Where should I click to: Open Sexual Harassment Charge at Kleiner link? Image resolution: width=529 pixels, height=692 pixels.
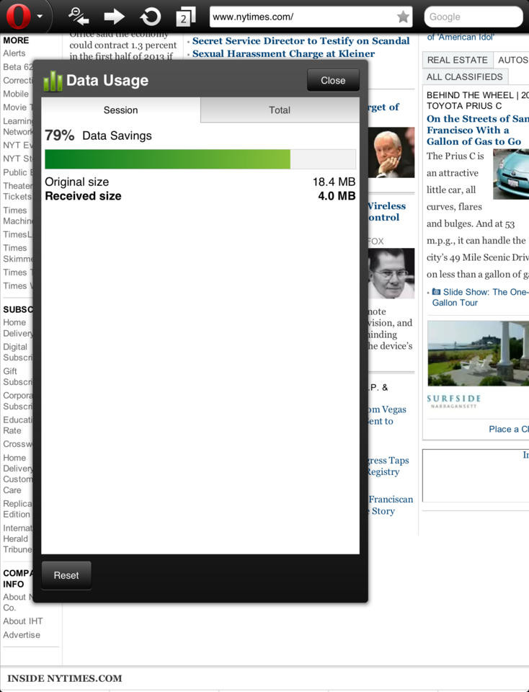[283, 53]
